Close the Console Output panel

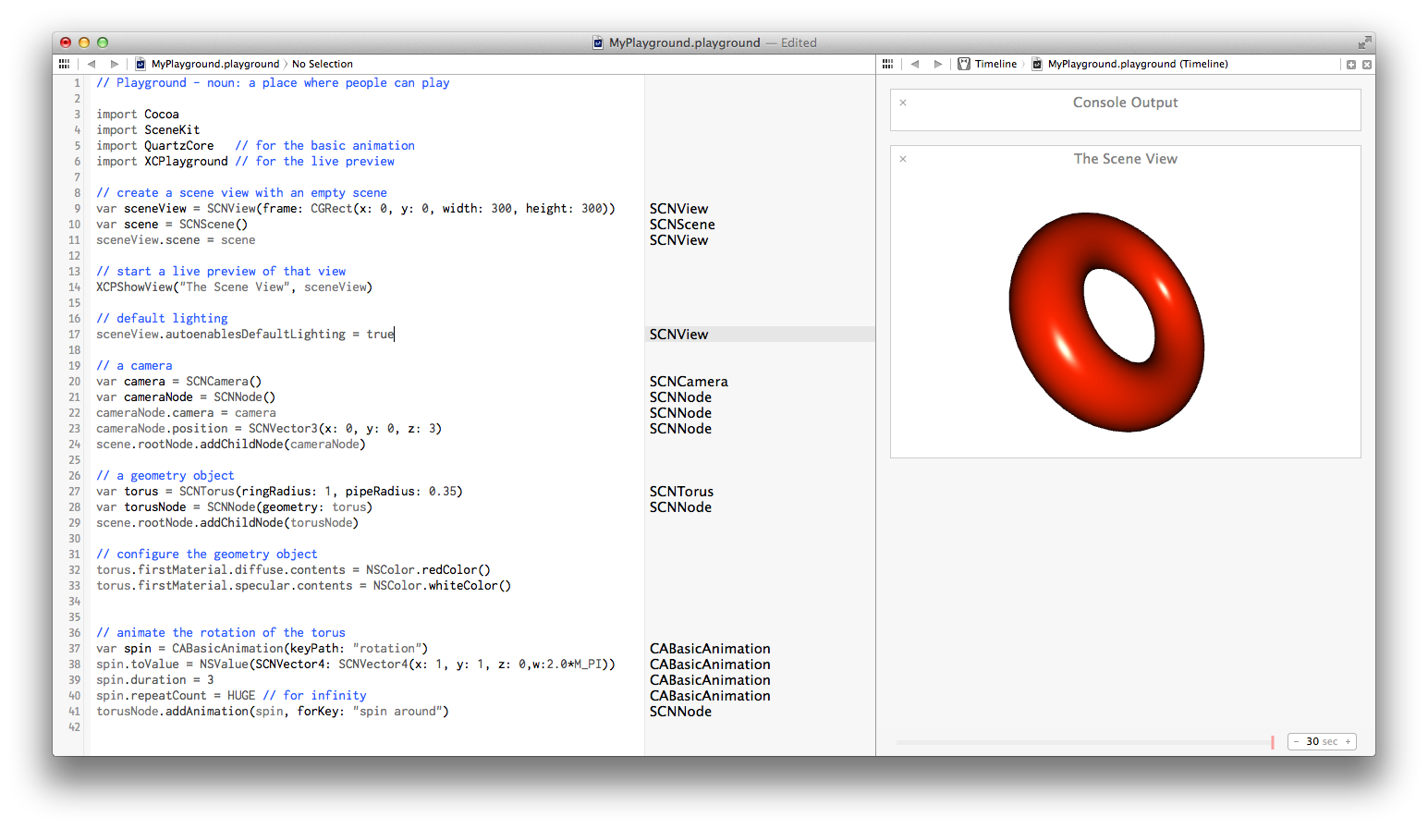903,103
